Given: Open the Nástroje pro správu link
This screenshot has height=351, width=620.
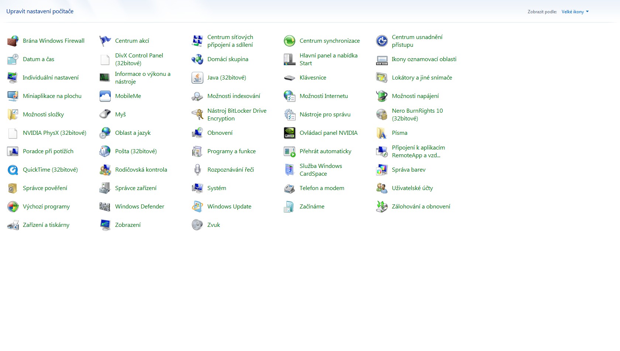Looking at the screenshot, I should (x=325, y=115).
